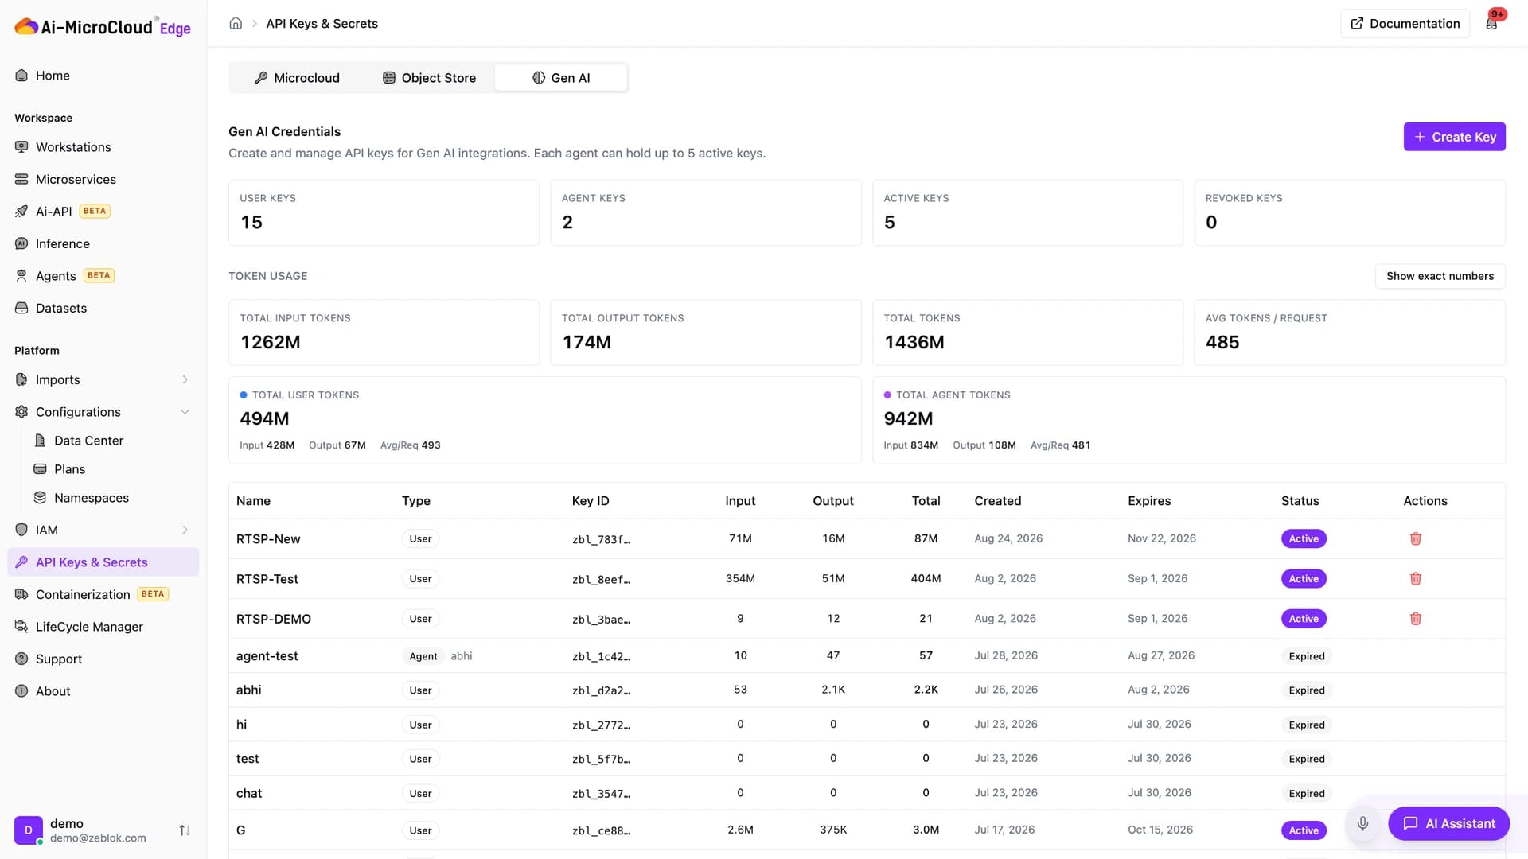Viewport: 1528px width, 859px height.
Task: Click the chat key name
Action: pos(249,794)
